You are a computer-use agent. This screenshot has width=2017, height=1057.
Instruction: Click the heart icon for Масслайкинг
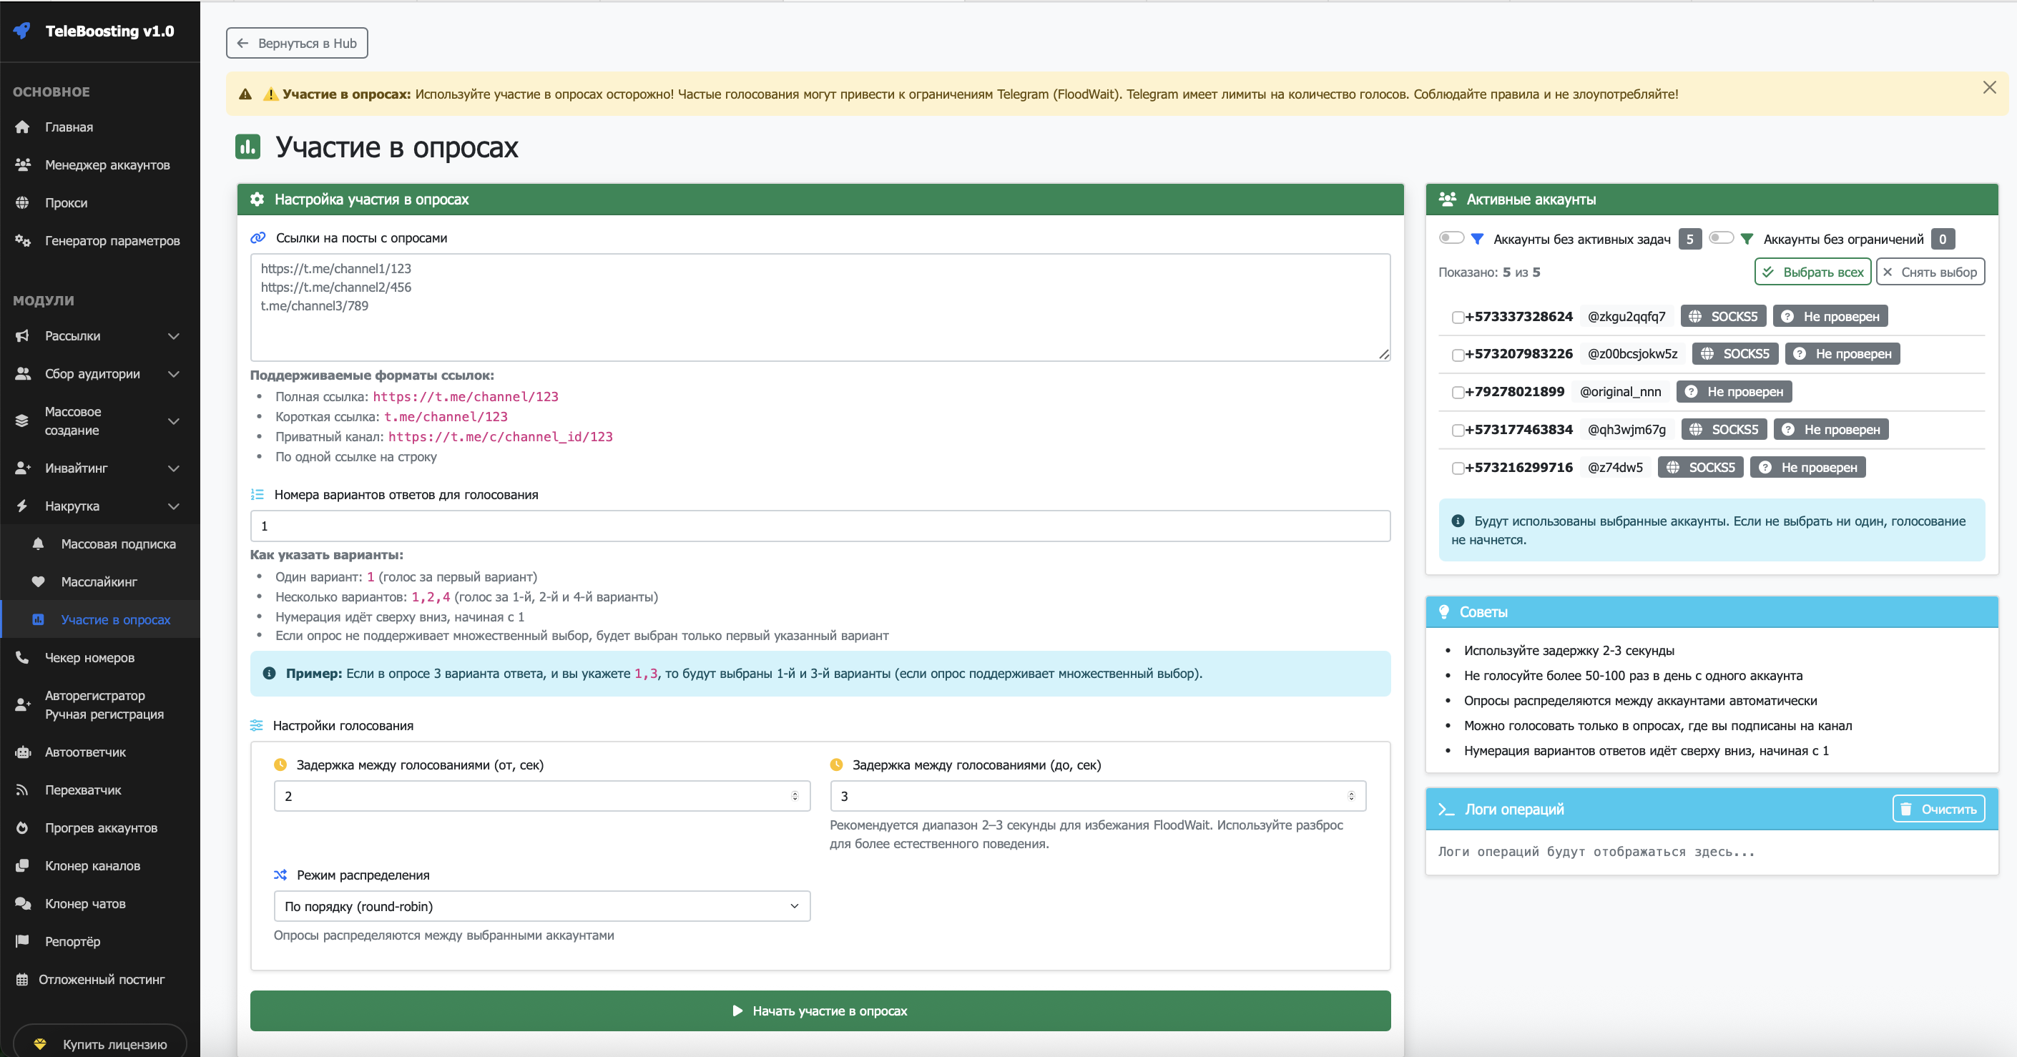(x=38, y=581)
